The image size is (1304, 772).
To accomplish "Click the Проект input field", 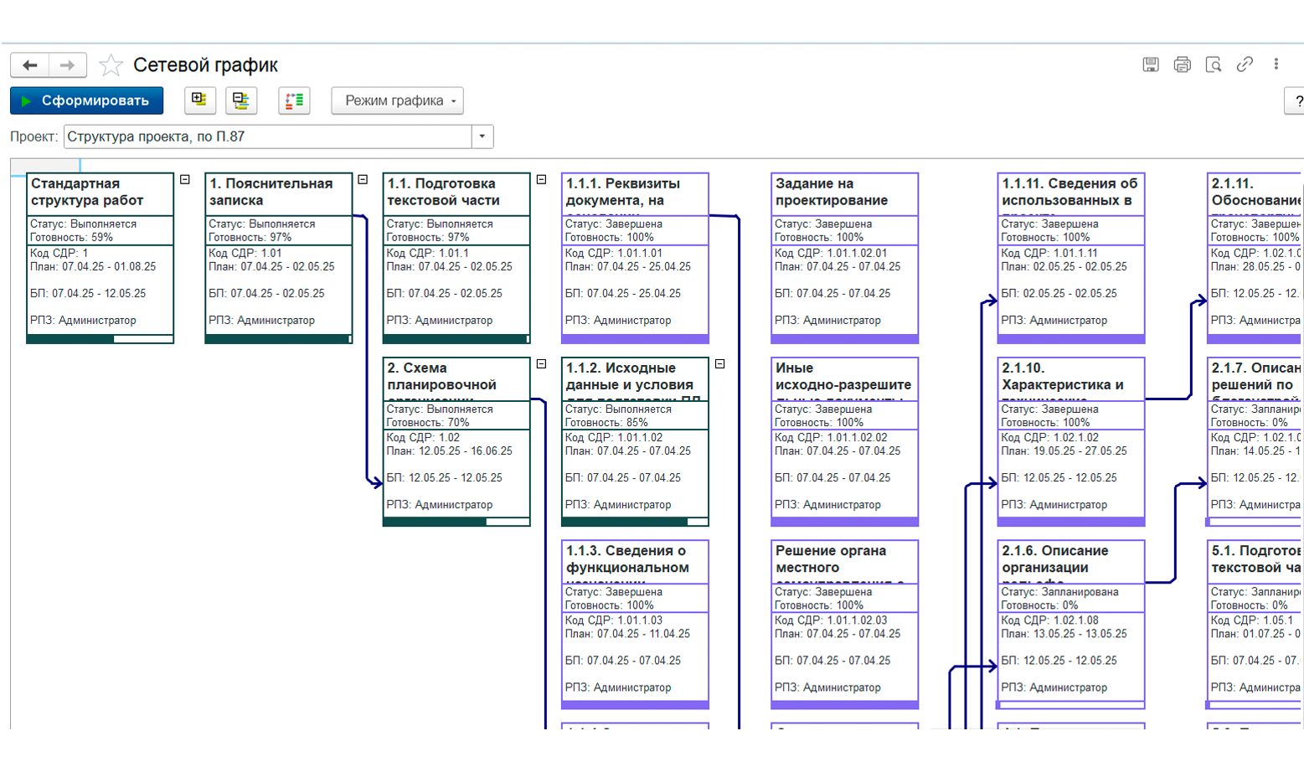I will tap(268, 136).
